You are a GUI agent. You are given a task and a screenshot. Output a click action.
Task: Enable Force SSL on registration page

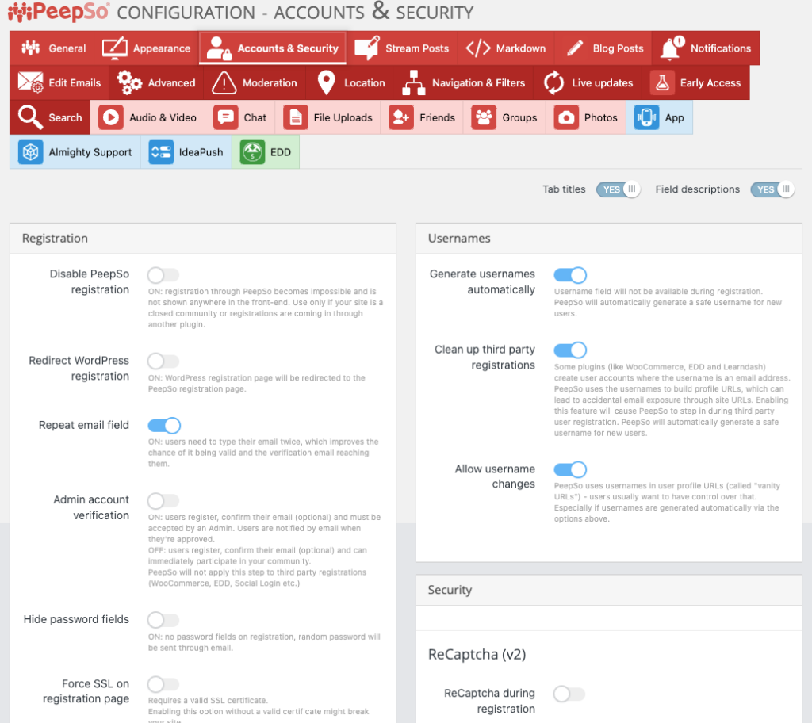(x=163, y=684)
